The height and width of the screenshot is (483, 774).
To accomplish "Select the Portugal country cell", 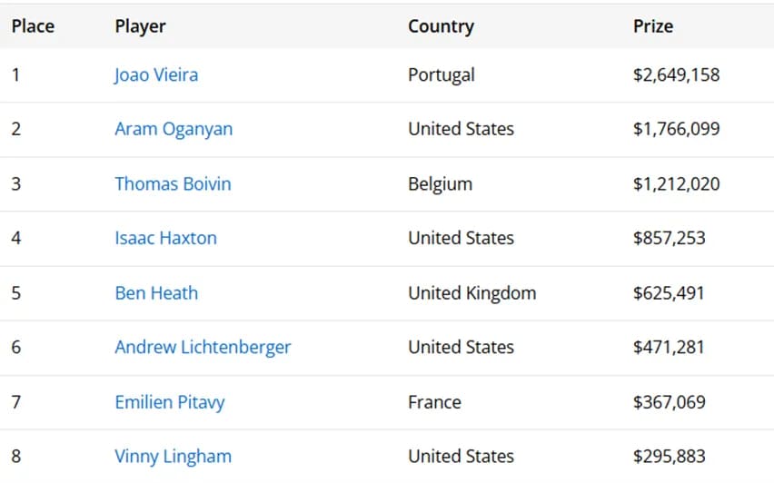I will pyautogui.click(x=442, y=75).
